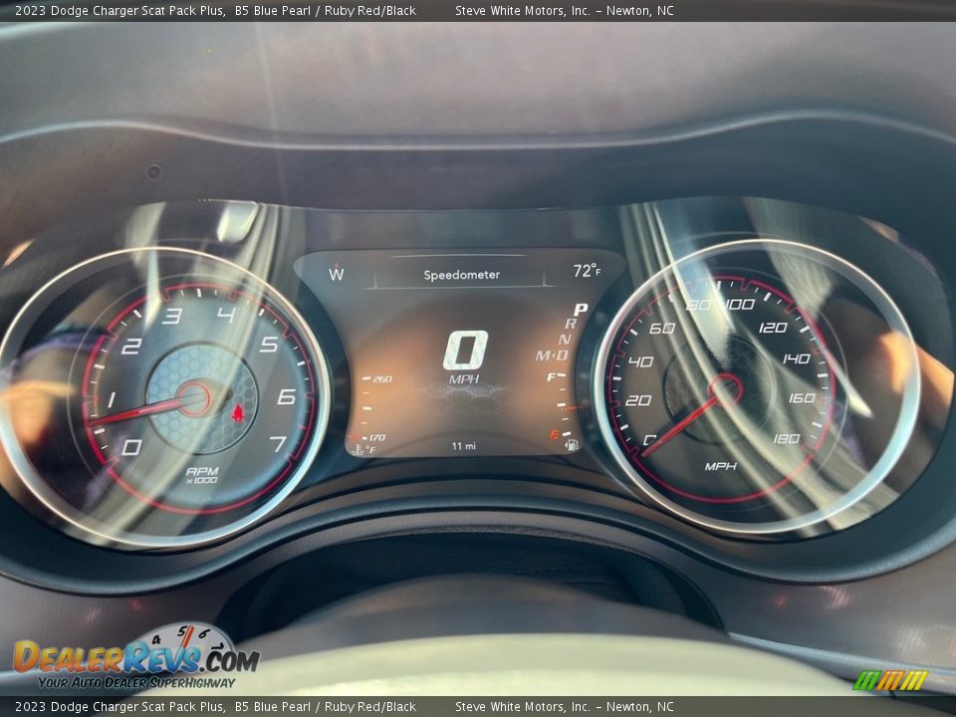Image resolution: width=956 pixels, height=717 pixels.
Task: Click the bottom Steve White Motors, Inc. caption
Action: (564, 707)
